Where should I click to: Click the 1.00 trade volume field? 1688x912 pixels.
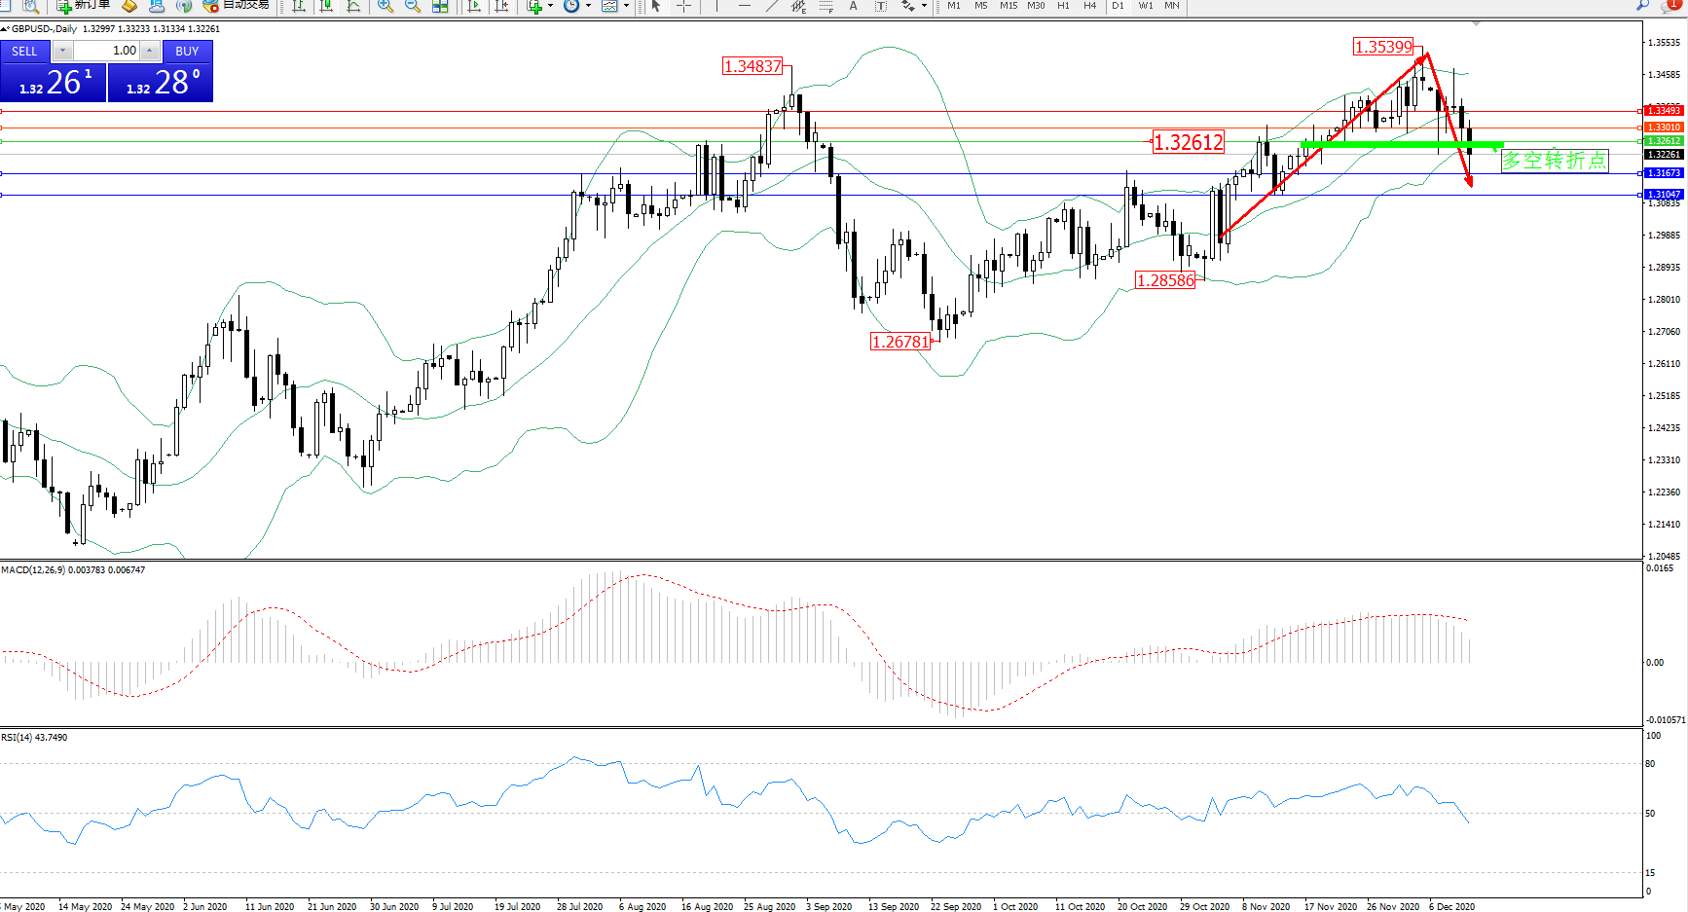point(107,51)
